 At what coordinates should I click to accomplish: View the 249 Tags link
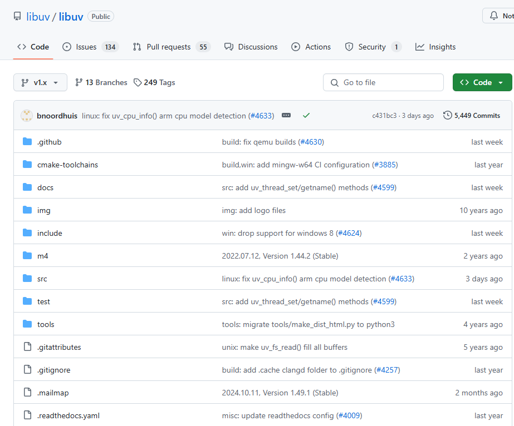click(x=154, y=82)
